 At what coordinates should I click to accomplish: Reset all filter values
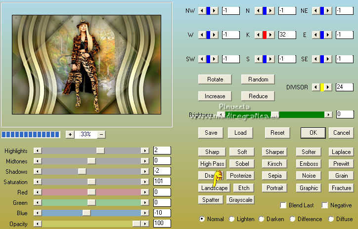click(277, 133)
